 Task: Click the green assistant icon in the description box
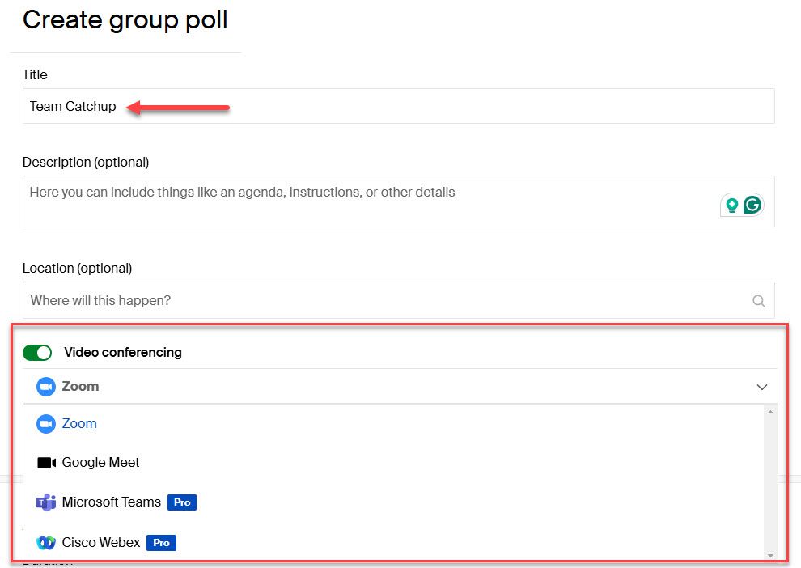pyautogui.click(x=731, y=205)
